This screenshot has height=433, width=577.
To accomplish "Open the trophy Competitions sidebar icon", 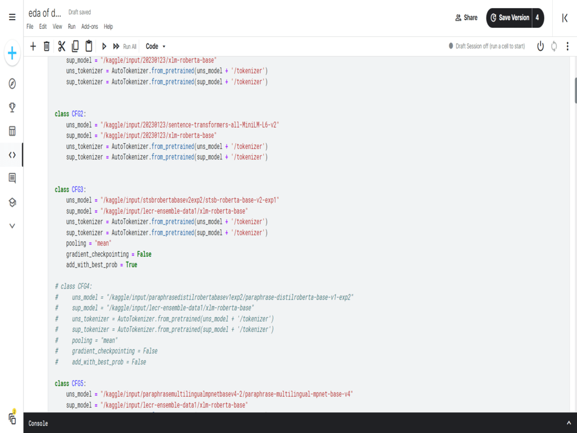I will pyautogui.click(x=12, y=107).
